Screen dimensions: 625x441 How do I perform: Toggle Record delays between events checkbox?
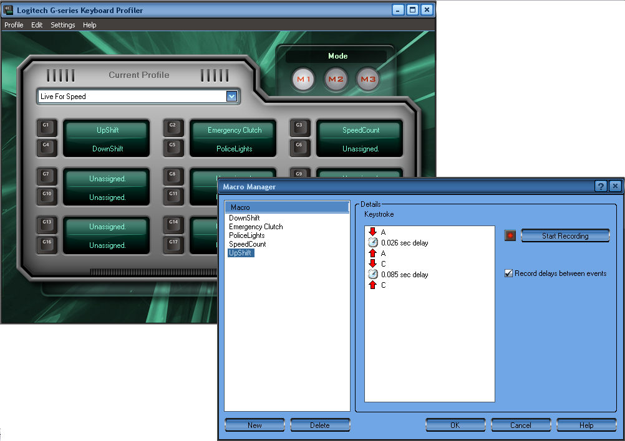point(508,273)
